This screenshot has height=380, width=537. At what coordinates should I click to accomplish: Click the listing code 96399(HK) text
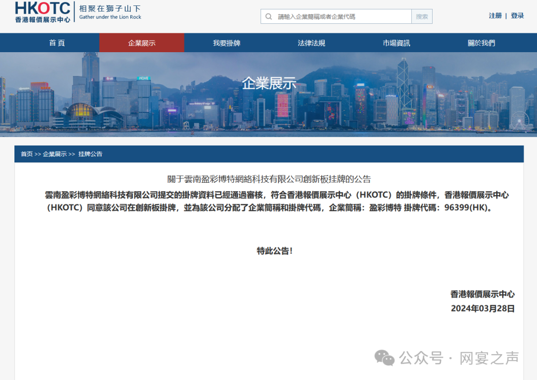pyautogui.click(x=465, y=208)
